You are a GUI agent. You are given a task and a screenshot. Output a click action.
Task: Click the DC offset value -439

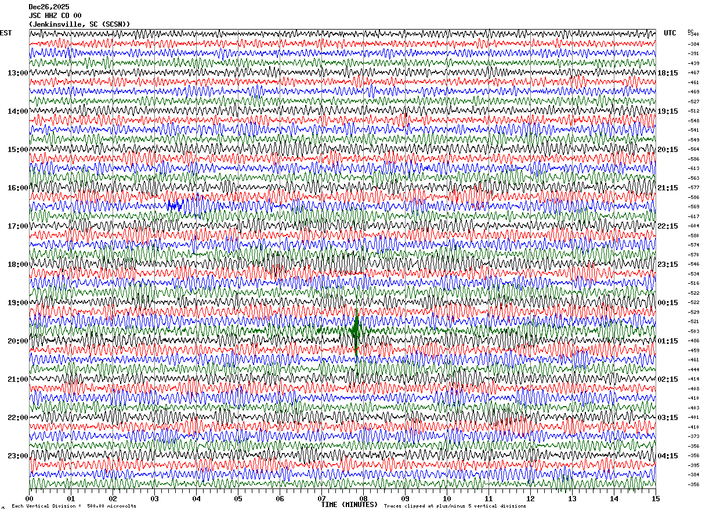coord(693,63)
